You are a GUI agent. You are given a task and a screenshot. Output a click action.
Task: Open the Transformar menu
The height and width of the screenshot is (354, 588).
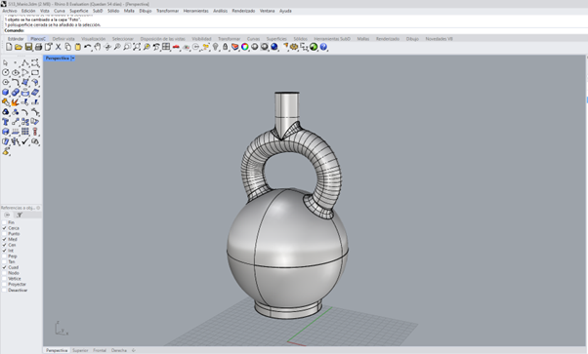(x=167, y=11)
